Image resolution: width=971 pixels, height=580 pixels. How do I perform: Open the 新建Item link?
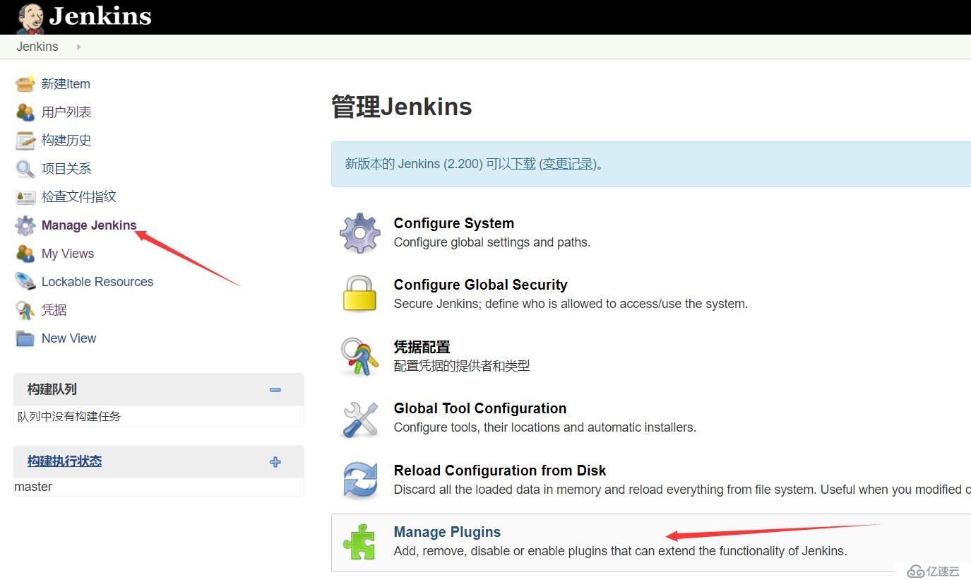pos(66,84)
